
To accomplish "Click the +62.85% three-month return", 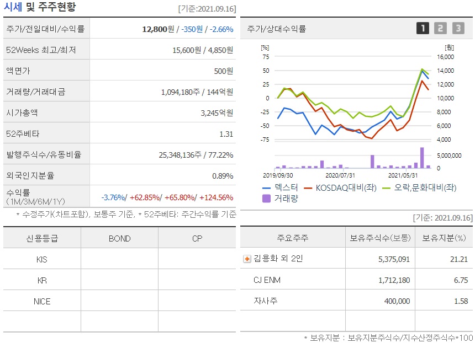I will click(x=145, y=197).
